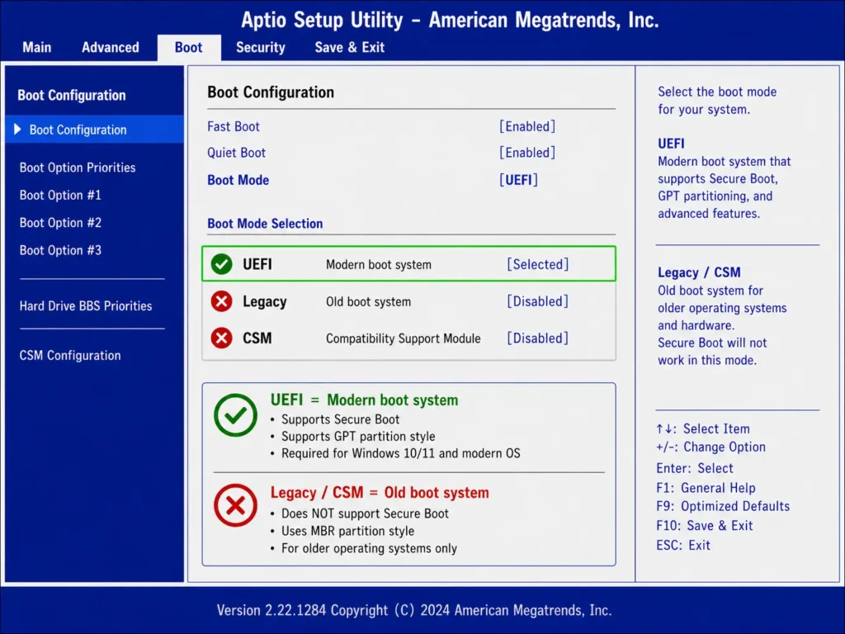Select Save & Exit menu item
Viewport: 845px width, 634px height.
[349, 47]
